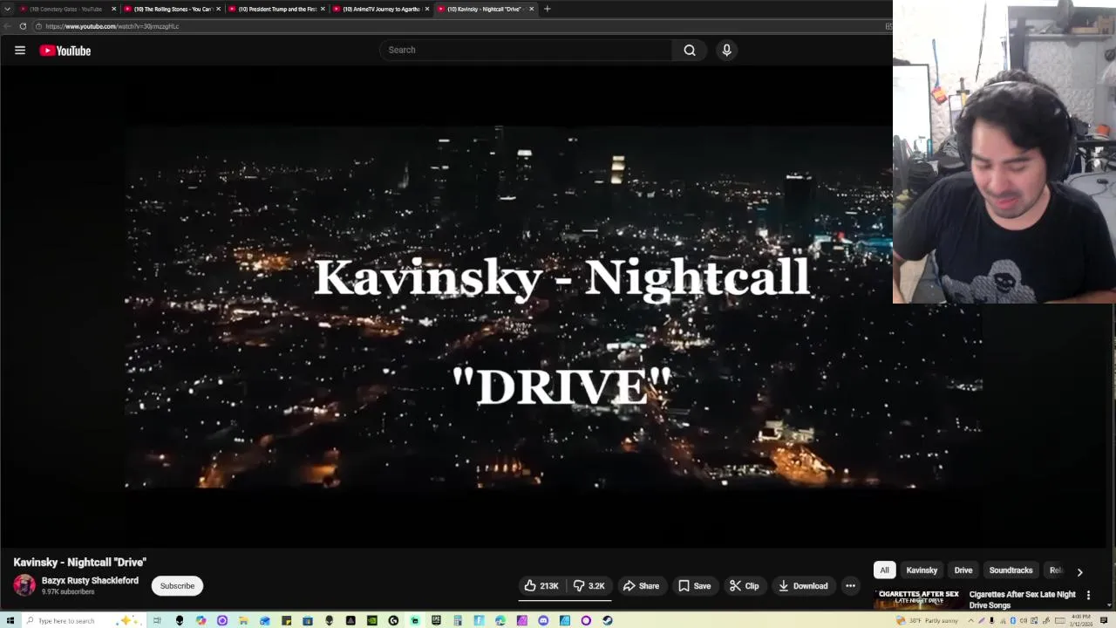Like the video with thumbs up
This screenshot has height=628, width=1116.
pyautogui.click(x=541, y=586)
